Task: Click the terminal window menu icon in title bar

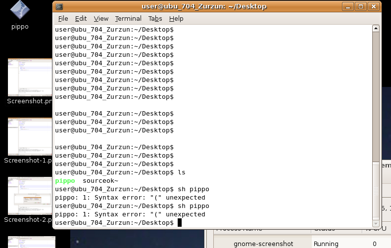Action: 59,6
